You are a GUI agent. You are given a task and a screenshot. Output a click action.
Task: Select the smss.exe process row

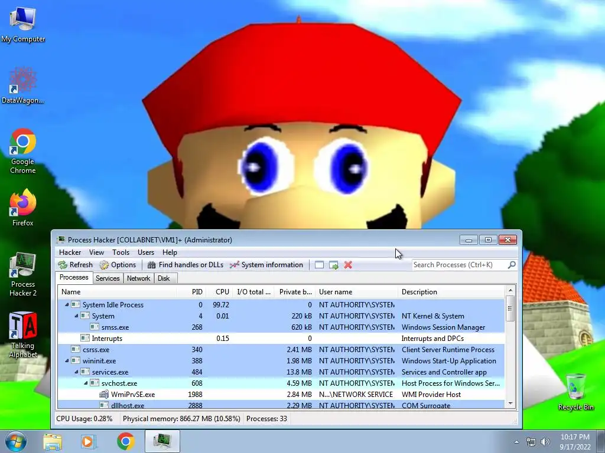click(281, 327)
